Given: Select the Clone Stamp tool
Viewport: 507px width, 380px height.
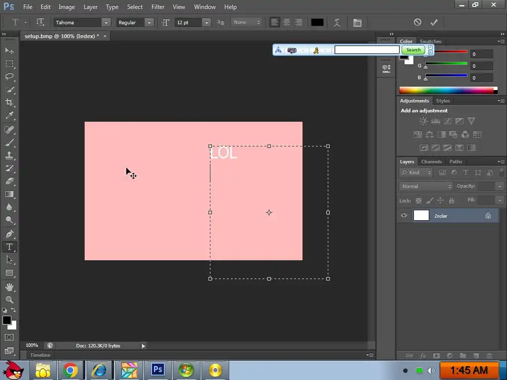Looking at the screenshot, I should (x=9, y=155).
